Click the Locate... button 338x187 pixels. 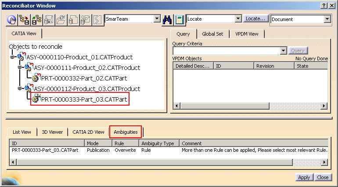[x=256, y=19]
